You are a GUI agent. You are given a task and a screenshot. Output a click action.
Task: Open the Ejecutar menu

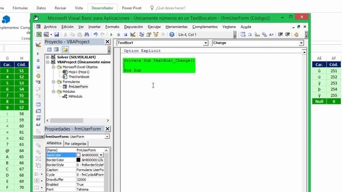tap(154, 27)
